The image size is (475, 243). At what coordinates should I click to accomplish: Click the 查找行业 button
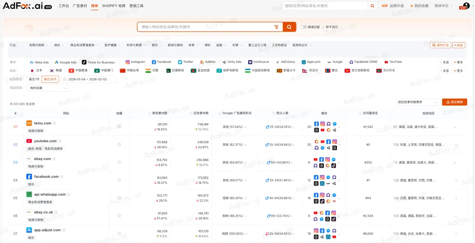(440, 45)
